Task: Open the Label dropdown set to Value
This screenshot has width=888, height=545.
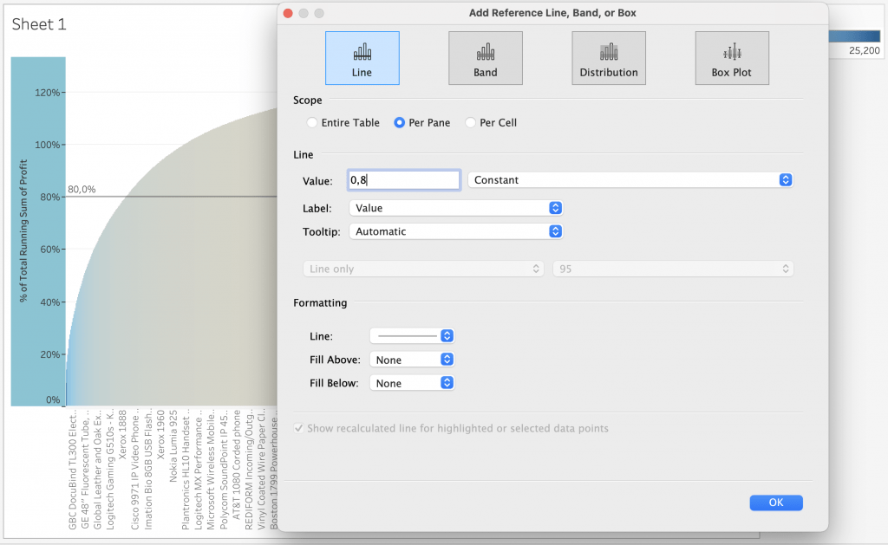Action: click(455, 208)
